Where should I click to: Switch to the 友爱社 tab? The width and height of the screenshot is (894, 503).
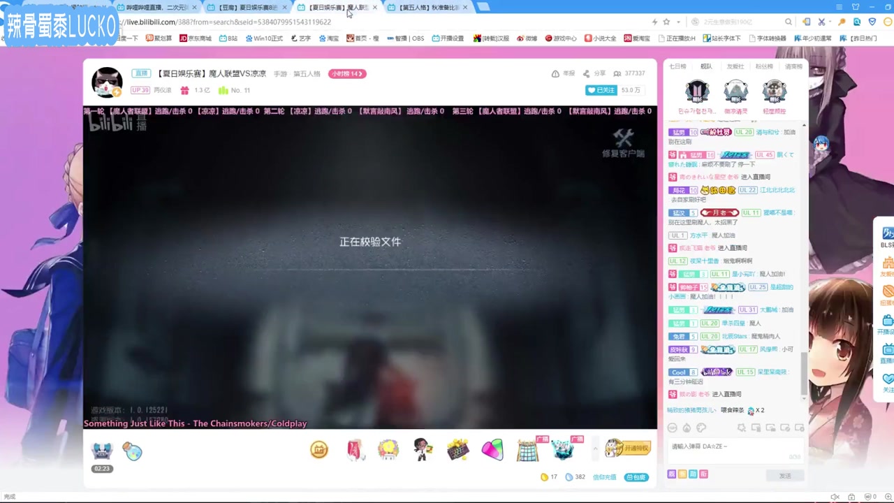[735, 66]
